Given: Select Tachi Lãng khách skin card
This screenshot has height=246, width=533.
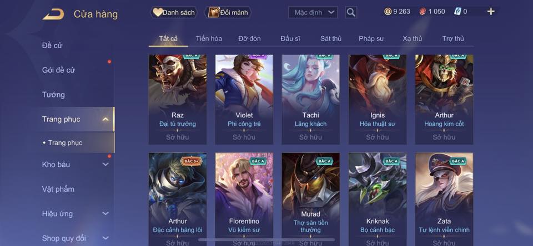Looking at the screenshot, I should pos(311,99).
